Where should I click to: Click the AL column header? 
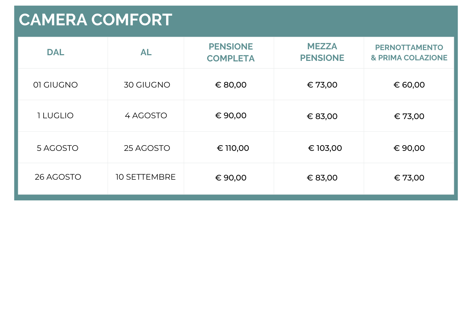(146, 52)
